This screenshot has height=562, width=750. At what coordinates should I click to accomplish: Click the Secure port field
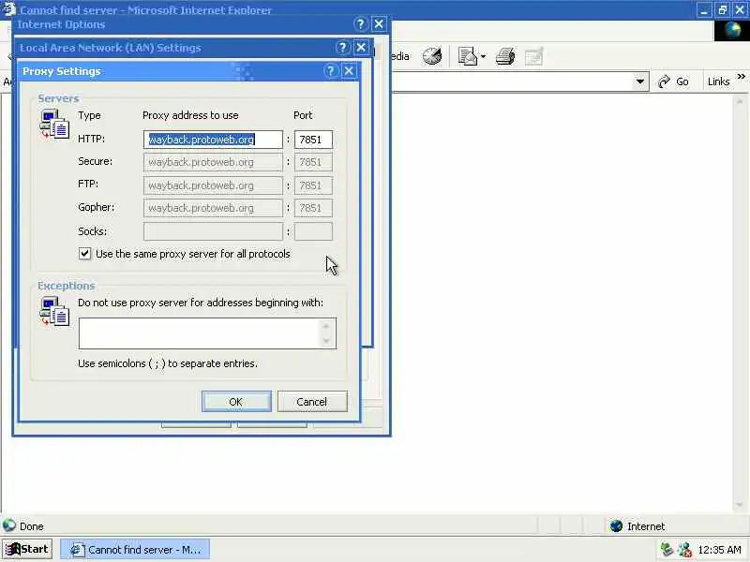click(313, 162)
